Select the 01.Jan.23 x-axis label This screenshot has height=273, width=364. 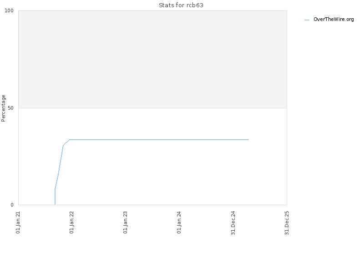point(126,222)
